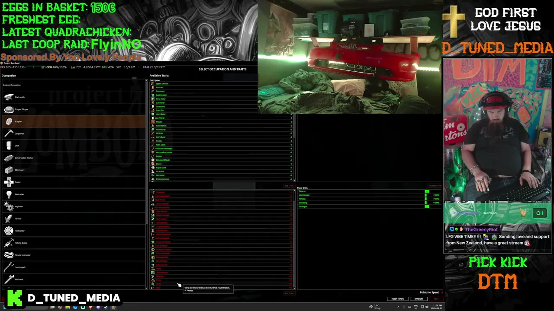Select the Firefighter badge icon
This screenshot has height=311, width=554.
(9, 231)
